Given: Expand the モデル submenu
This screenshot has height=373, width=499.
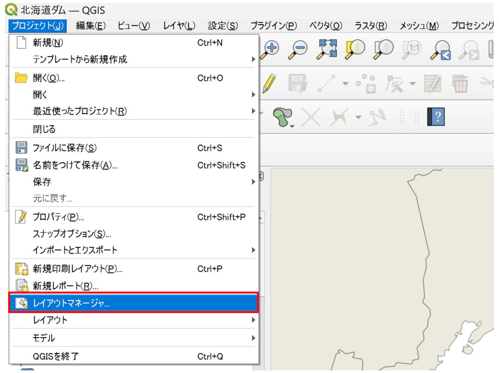Looking at the screenshot, I should click(x=133, y=338).
